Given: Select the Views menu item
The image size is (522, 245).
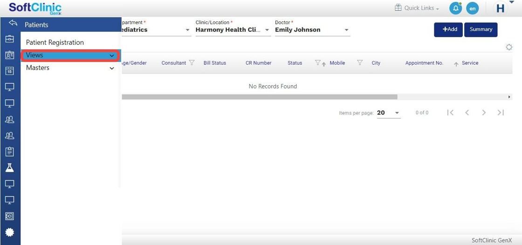Looking at the screenshot, I should pyautogui.click(x=70, y=55).
